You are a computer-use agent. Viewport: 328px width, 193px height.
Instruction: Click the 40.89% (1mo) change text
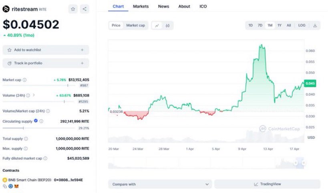(20, 35)
